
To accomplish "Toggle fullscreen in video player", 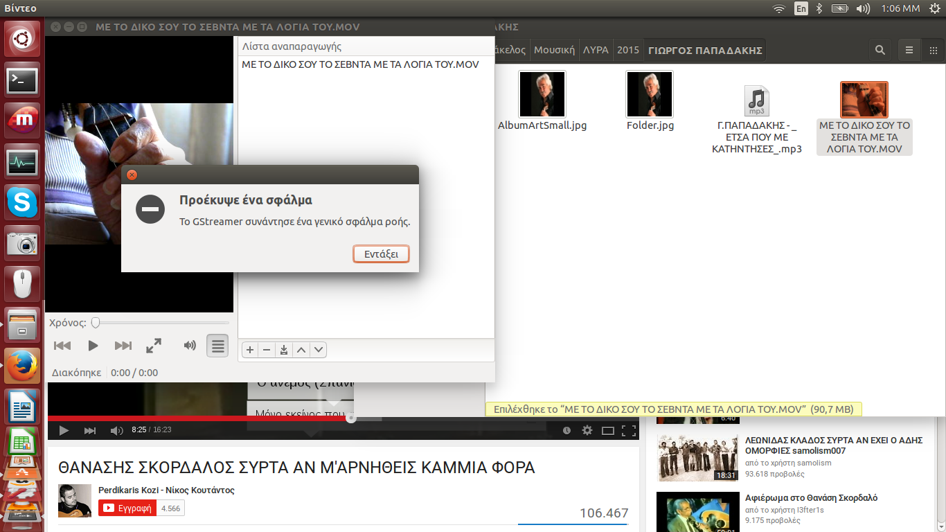I will tap(154, 346).
